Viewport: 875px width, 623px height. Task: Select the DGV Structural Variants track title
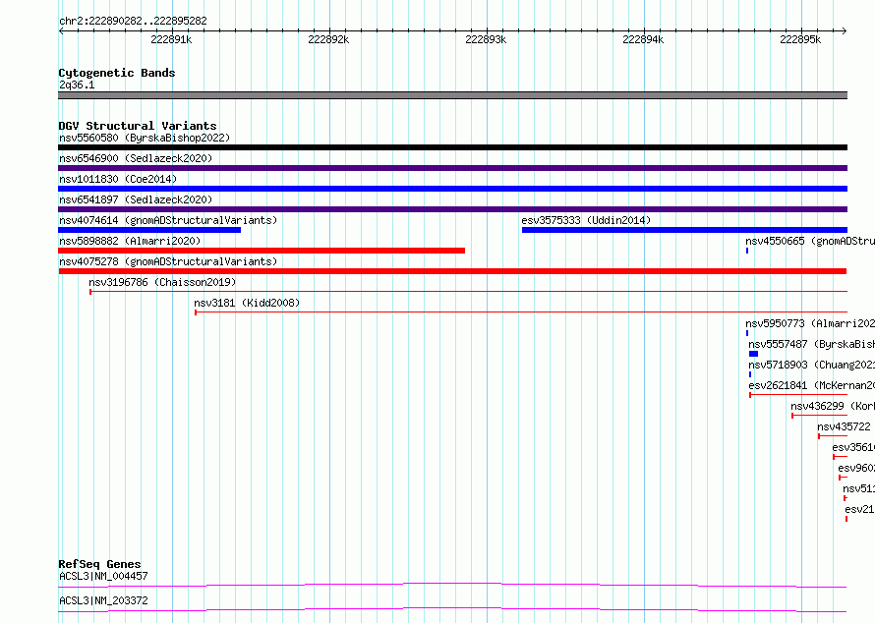pyautogui.click(x=138, y=126)
